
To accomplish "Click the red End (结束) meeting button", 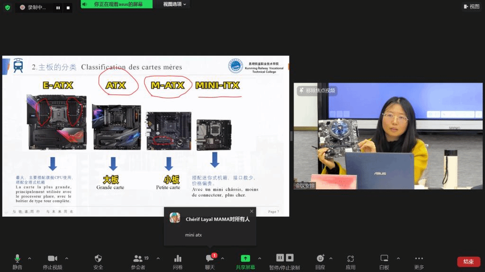I will point(468,262).
